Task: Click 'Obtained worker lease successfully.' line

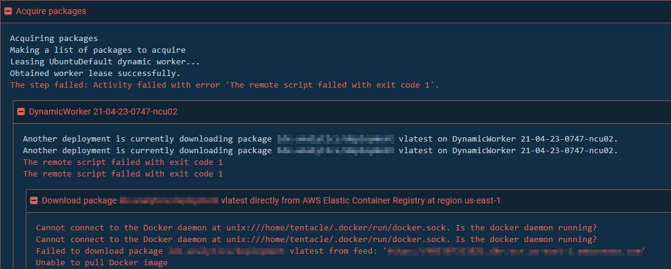Action: pos(95,73)
